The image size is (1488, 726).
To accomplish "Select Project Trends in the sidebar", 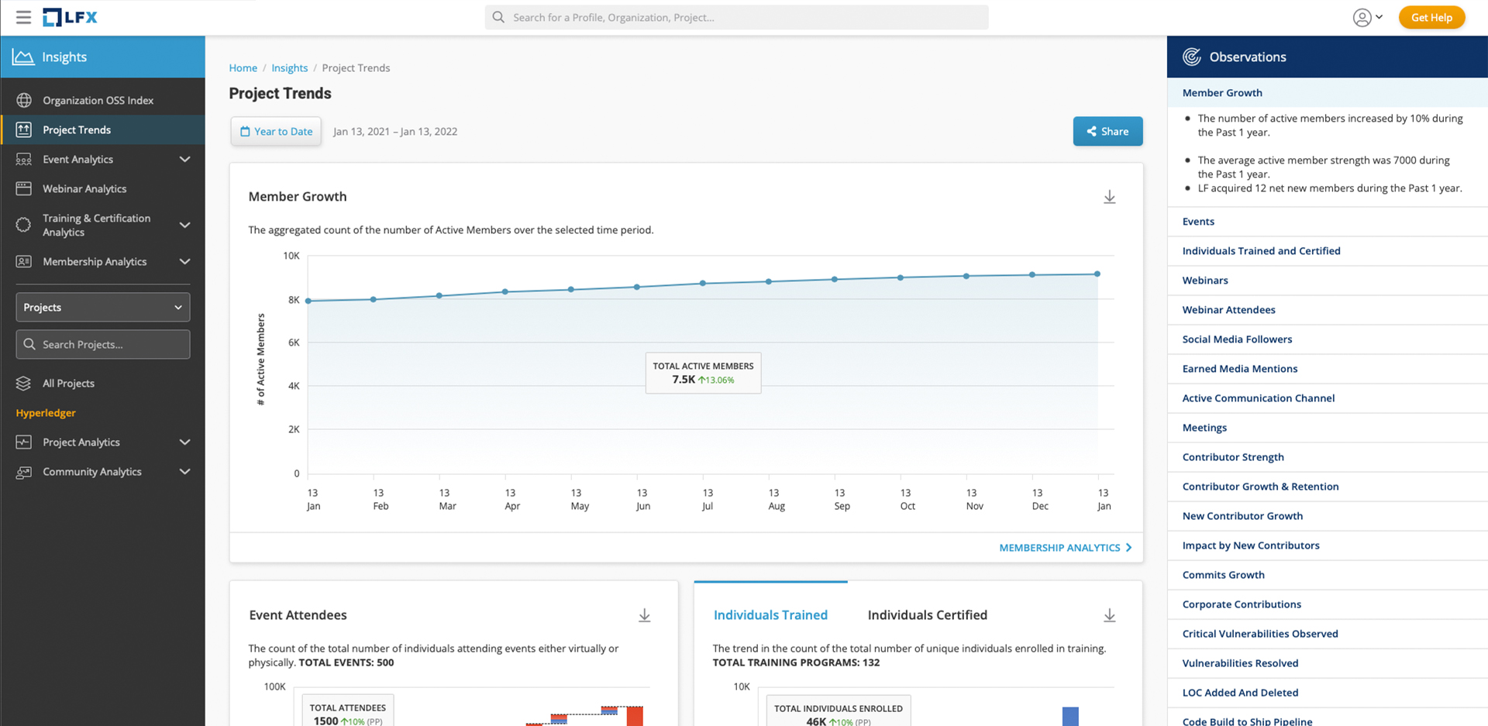I will click(77, 130).
